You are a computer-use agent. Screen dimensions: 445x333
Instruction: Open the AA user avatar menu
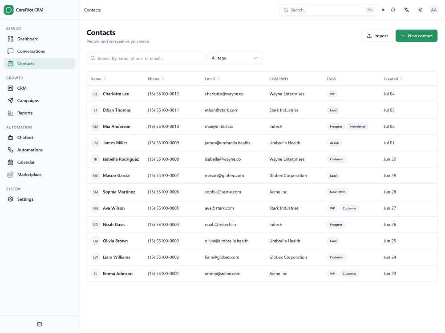pos(433,10)
